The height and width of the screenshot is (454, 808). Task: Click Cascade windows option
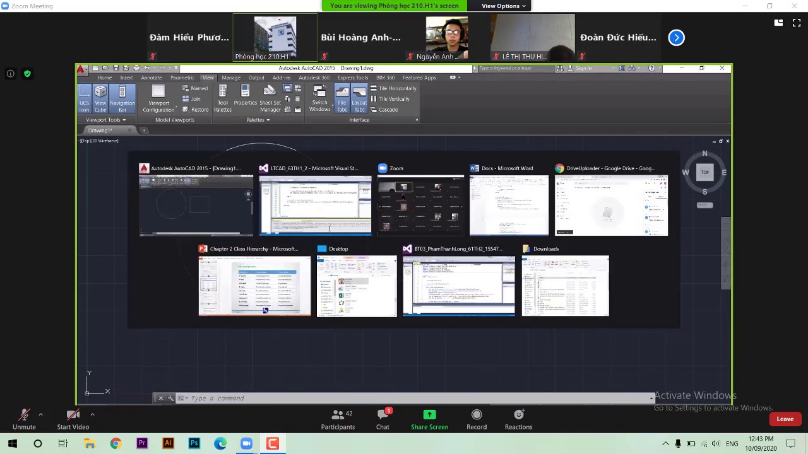point(384,110)
